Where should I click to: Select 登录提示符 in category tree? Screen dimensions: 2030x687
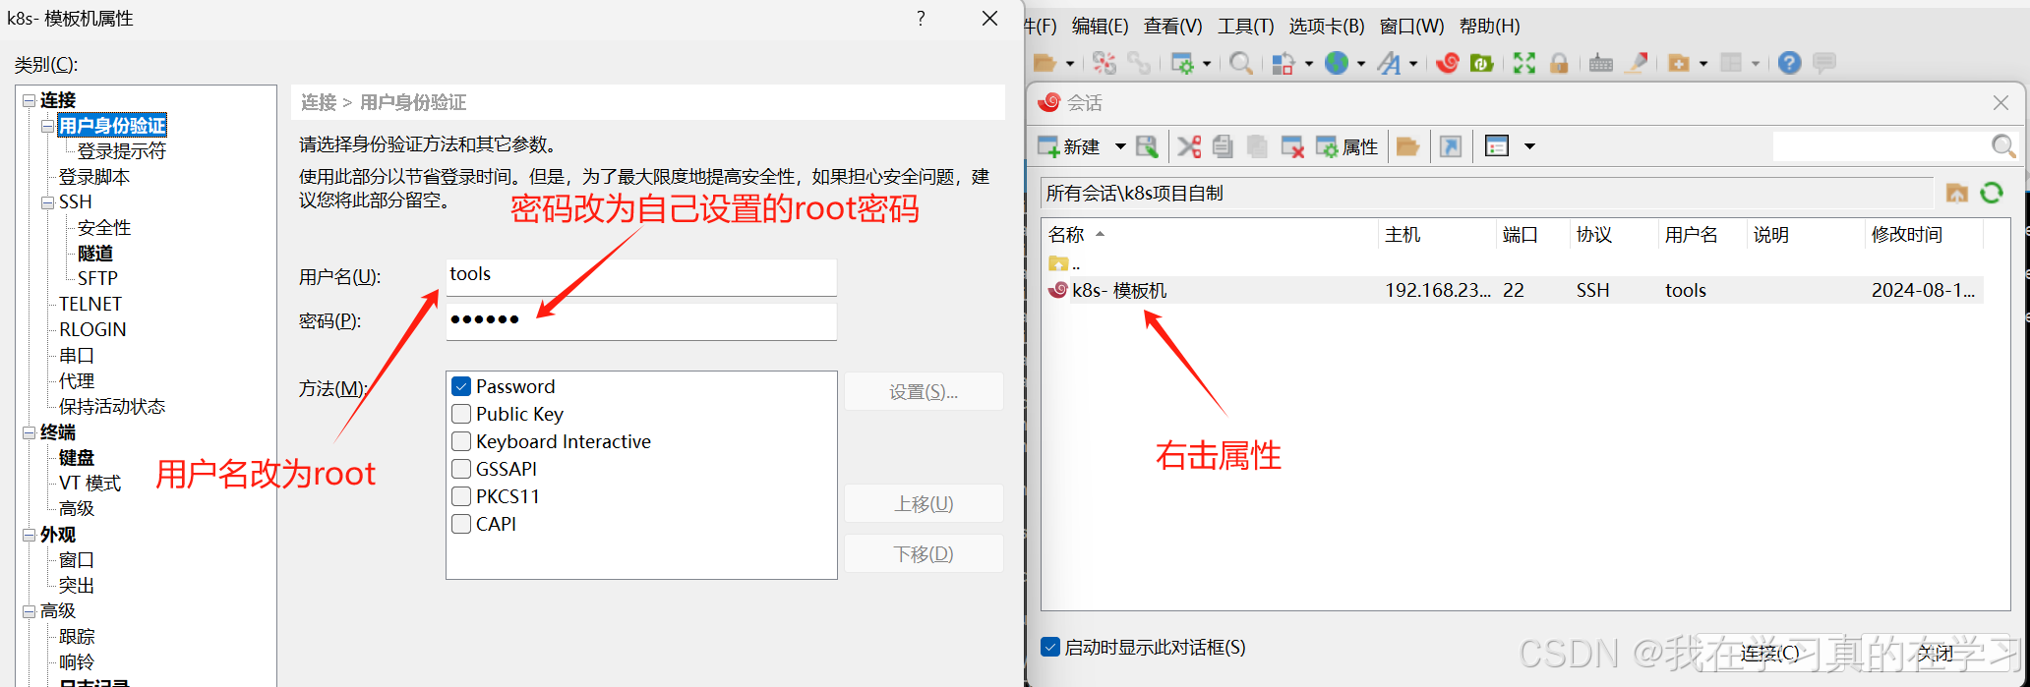[x=122, y=151]
